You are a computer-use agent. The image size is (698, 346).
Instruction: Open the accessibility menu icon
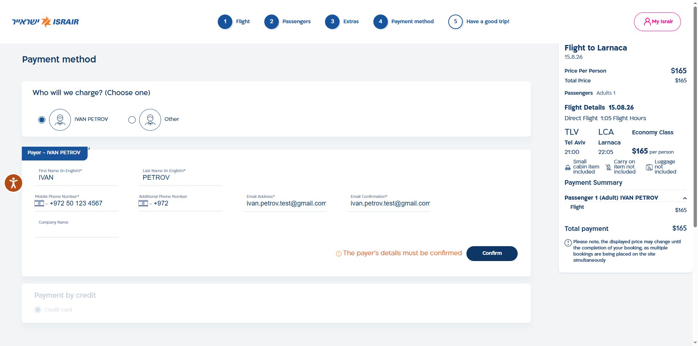tap(13, 183)
